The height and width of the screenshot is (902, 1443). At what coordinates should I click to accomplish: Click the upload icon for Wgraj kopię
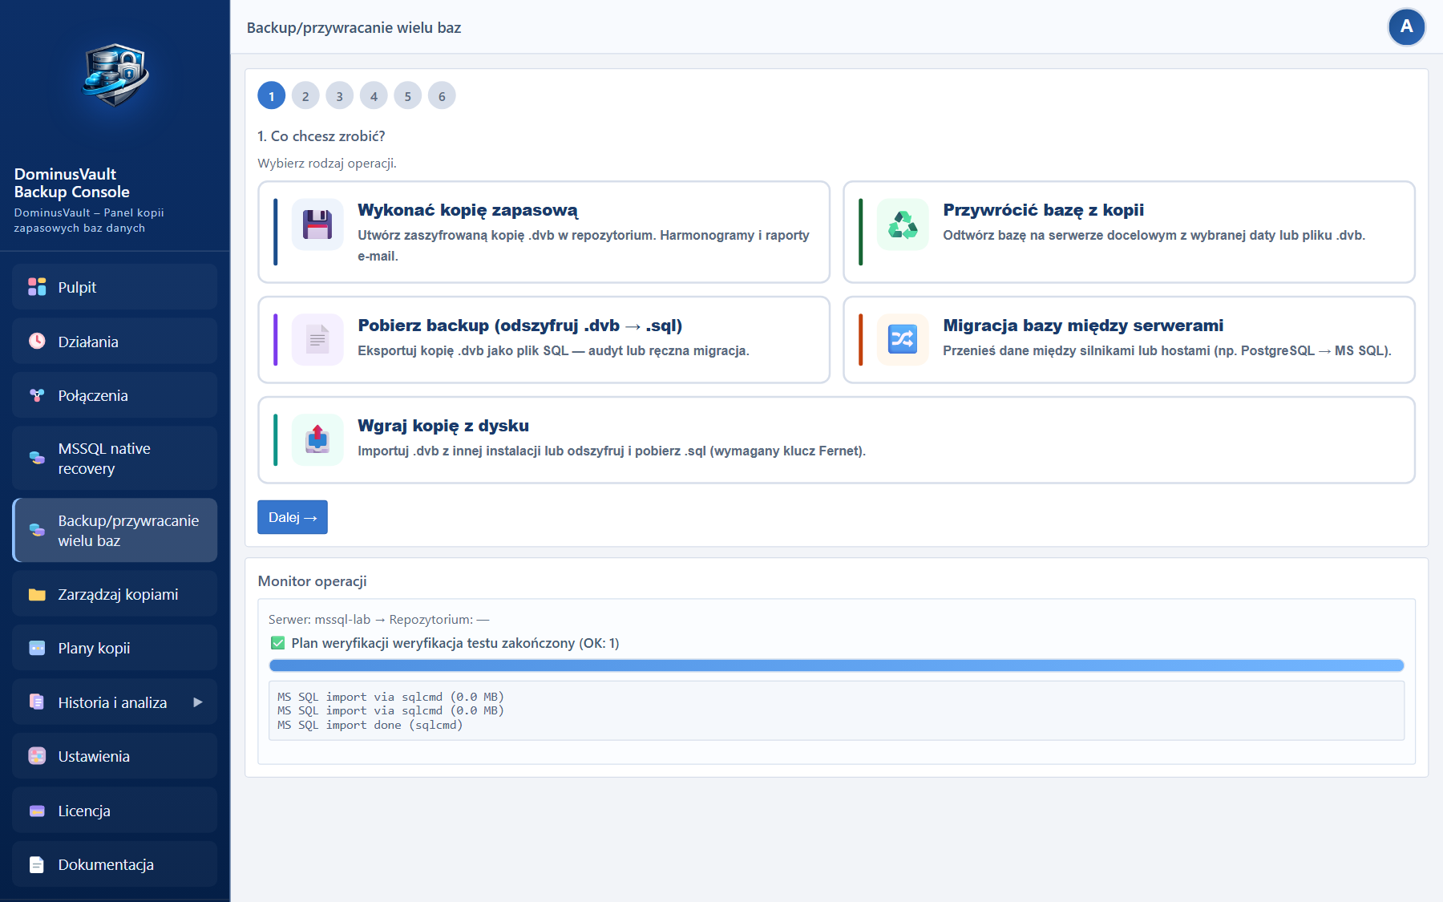click(x=317, y=439)
